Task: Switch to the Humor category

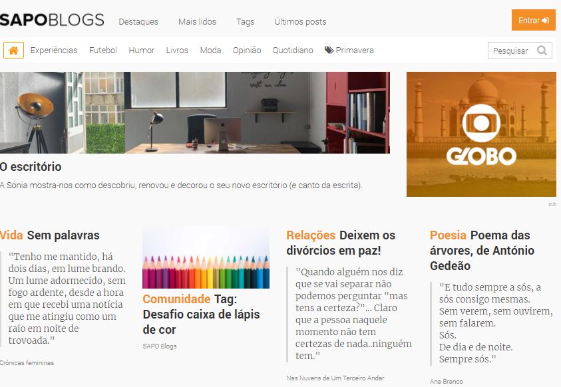Action: pyautogui.click(x=141, y=51)
